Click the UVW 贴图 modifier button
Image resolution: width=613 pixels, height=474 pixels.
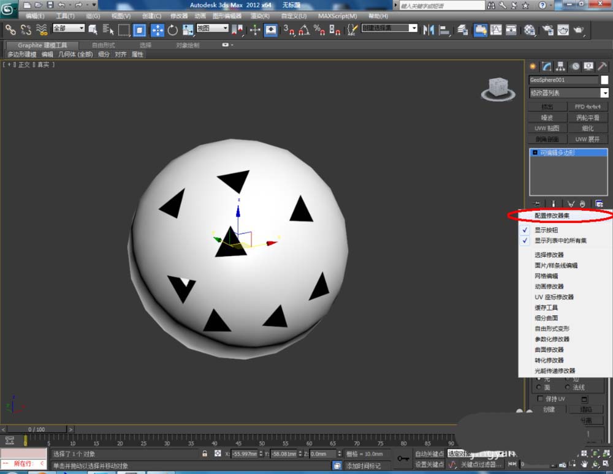[547, 129]
